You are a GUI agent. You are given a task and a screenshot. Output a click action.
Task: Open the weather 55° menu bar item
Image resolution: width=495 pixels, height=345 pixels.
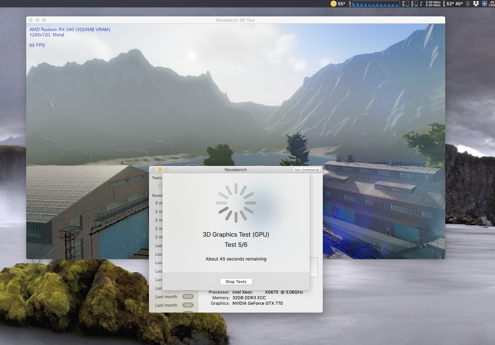[338, 4]
